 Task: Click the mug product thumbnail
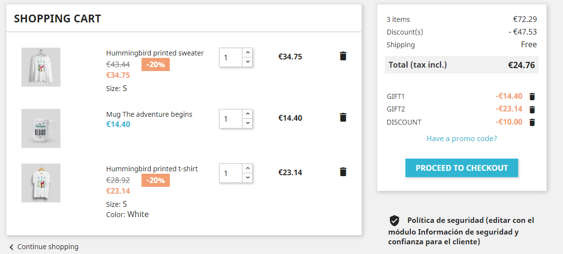pos(41,128)
